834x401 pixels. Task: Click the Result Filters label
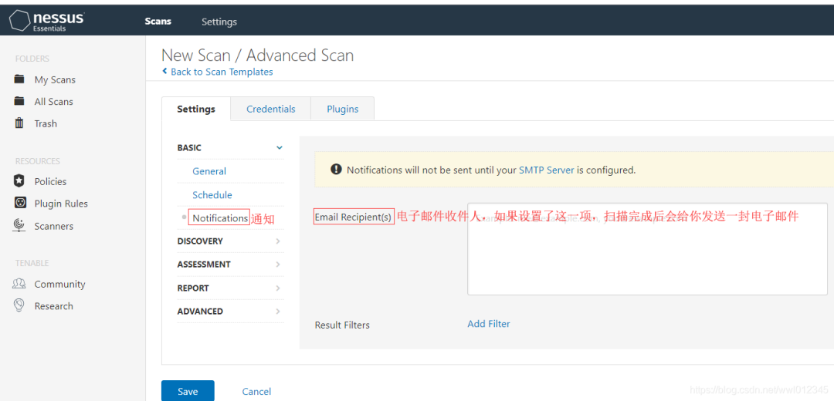342,325
